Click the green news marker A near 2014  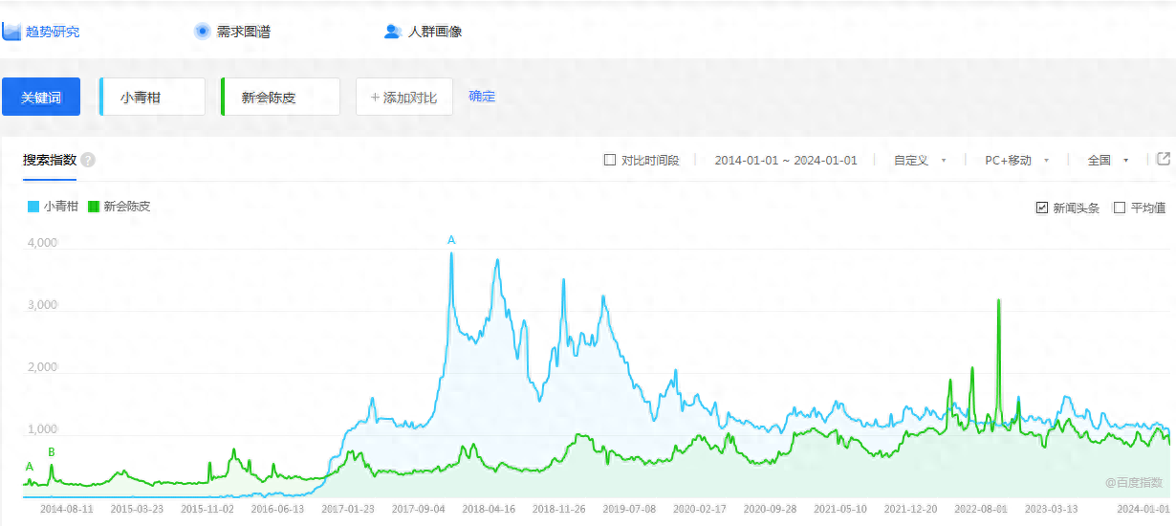30,466
